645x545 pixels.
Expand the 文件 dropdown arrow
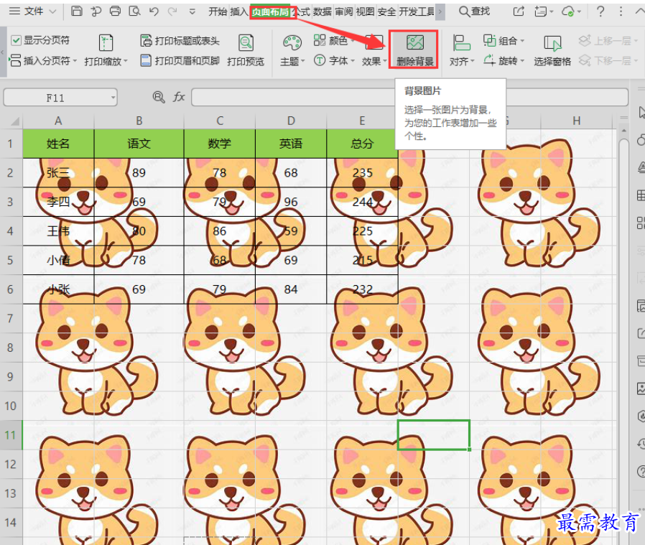pyautogui.click(x=53, y=11)
